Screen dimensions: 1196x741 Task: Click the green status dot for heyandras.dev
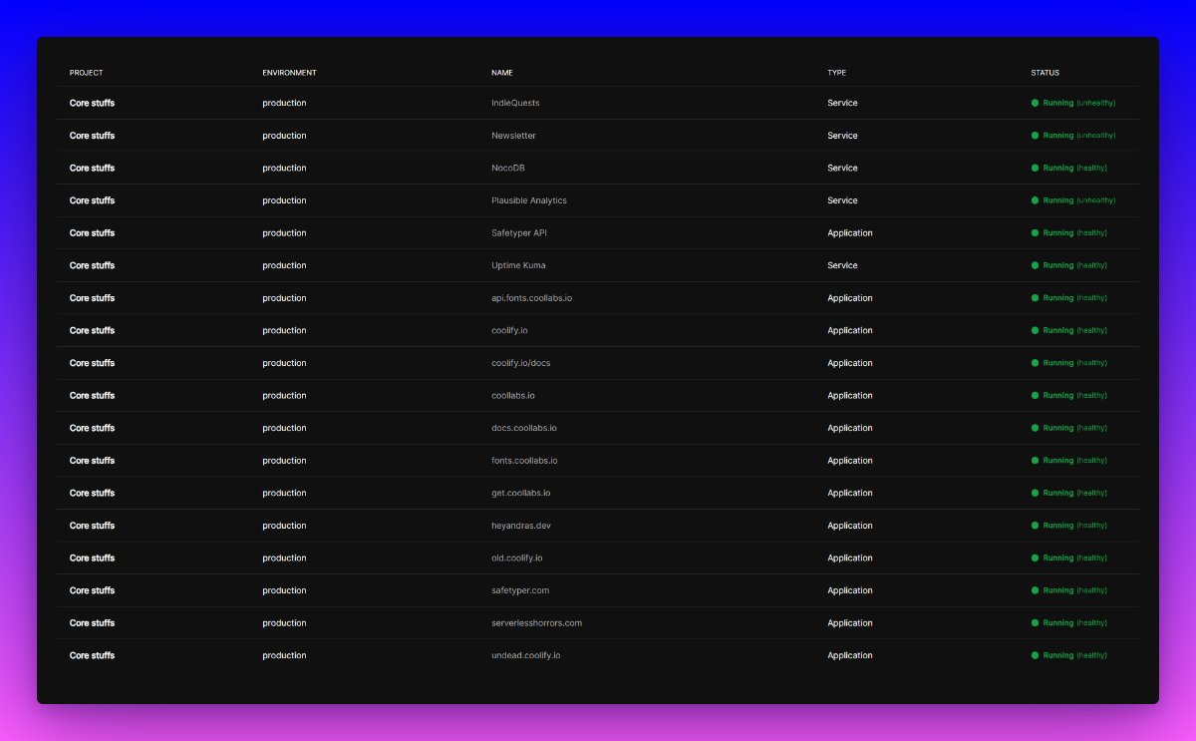point(1035,526)
